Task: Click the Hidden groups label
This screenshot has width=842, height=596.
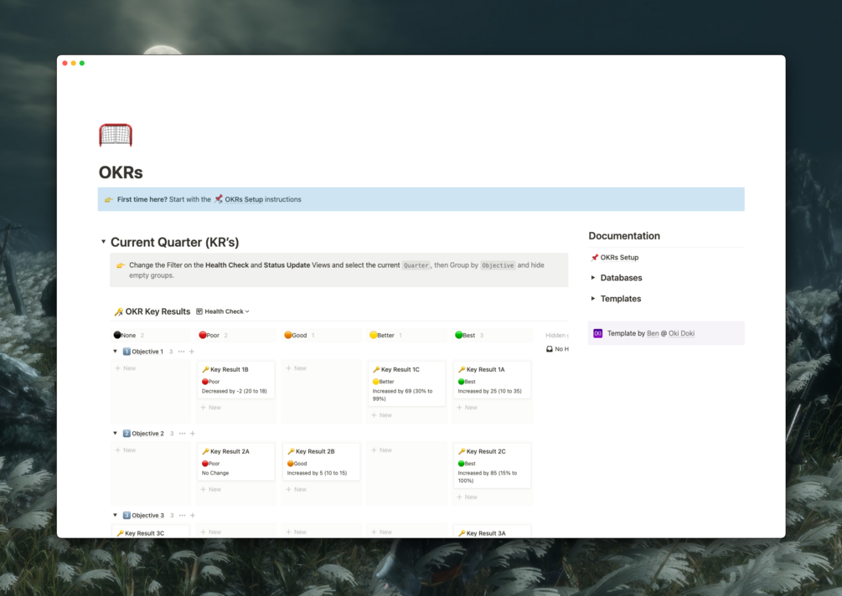Action: tap(557, 336)
